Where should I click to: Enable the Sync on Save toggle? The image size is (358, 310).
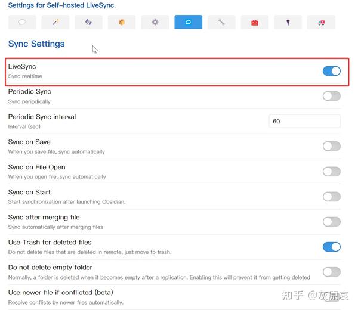click(332, 146)
